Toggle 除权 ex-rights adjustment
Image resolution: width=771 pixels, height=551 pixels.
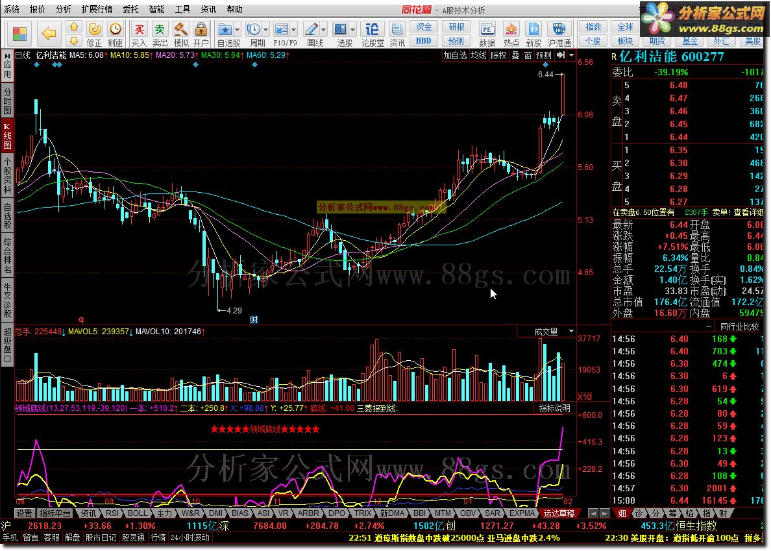coord(498,55)
